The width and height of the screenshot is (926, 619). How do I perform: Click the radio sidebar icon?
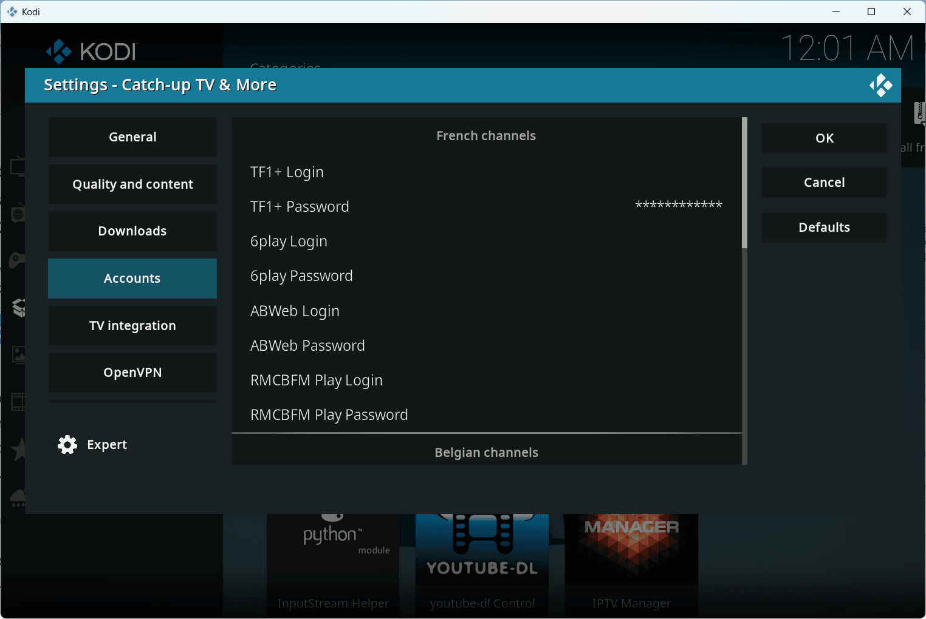click(18, 213)
